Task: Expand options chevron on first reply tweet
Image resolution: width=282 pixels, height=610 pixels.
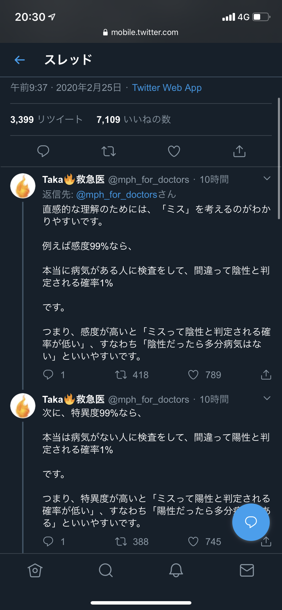Action: [x=267, y=178]
